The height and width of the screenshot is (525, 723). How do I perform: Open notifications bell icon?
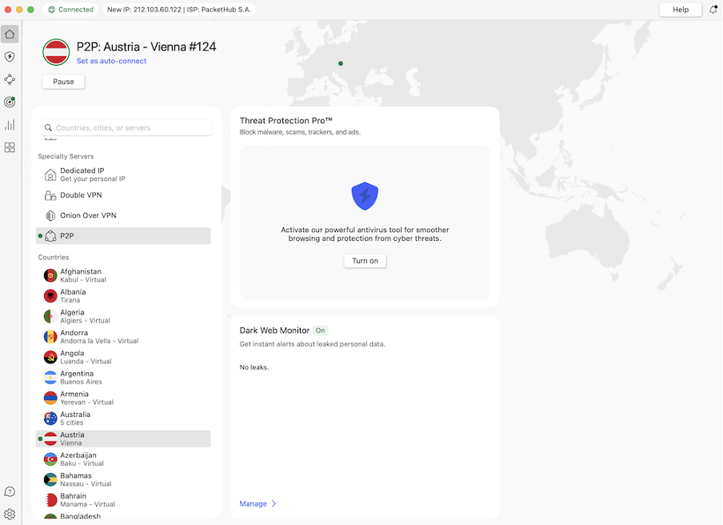click(x=713, y=10)
